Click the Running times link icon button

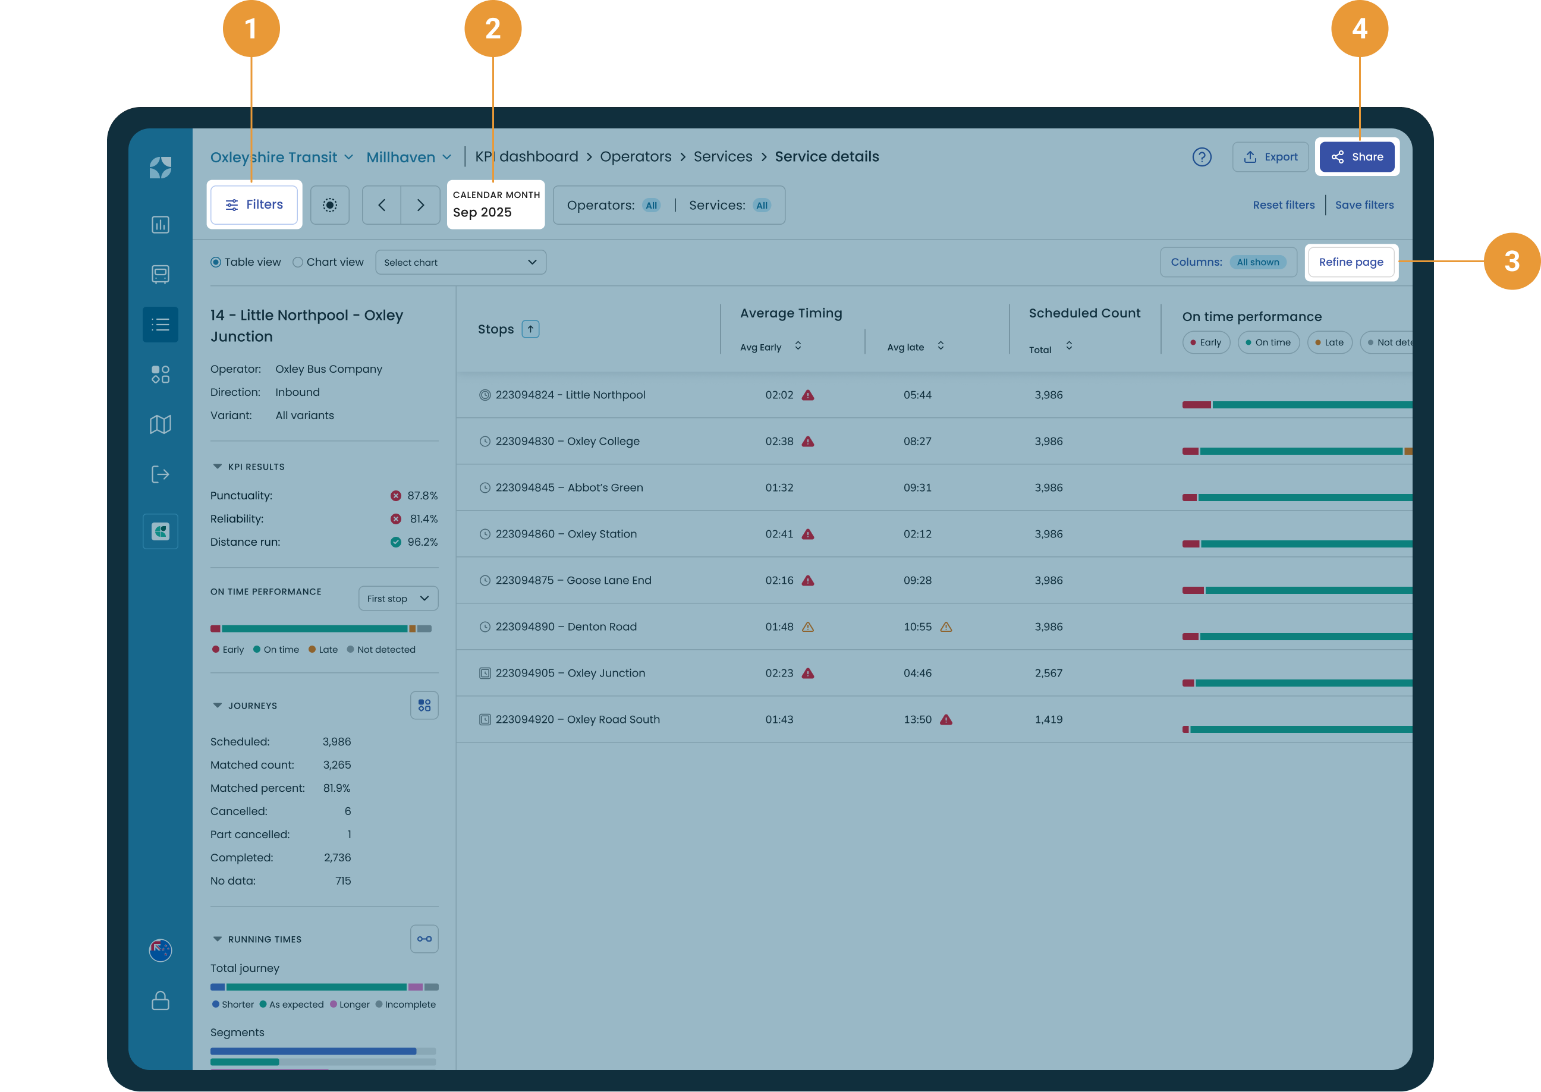(424, 939)
